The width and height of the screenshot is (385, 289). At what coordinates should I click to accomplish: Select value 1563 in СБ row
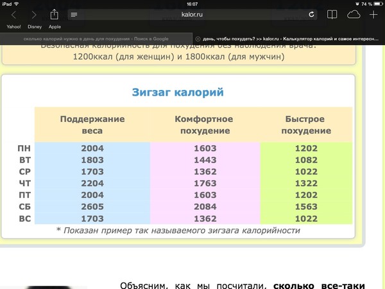(306, 207)
